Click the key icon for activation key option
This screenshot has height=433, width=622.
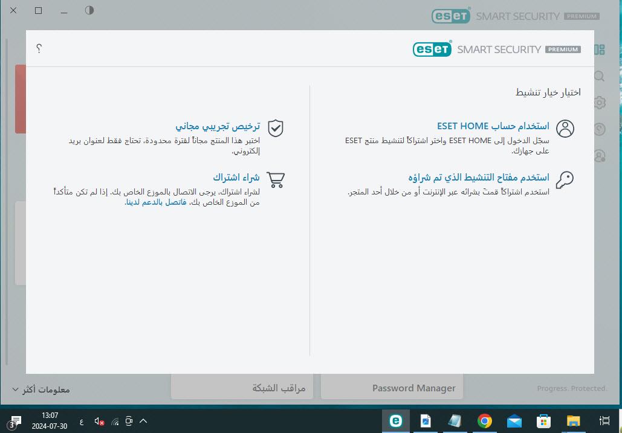click(x=565, y=180)
